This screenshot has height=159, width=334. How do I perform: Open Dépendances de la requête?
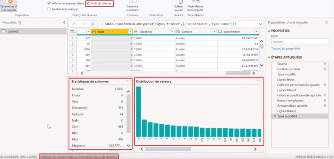195,6
